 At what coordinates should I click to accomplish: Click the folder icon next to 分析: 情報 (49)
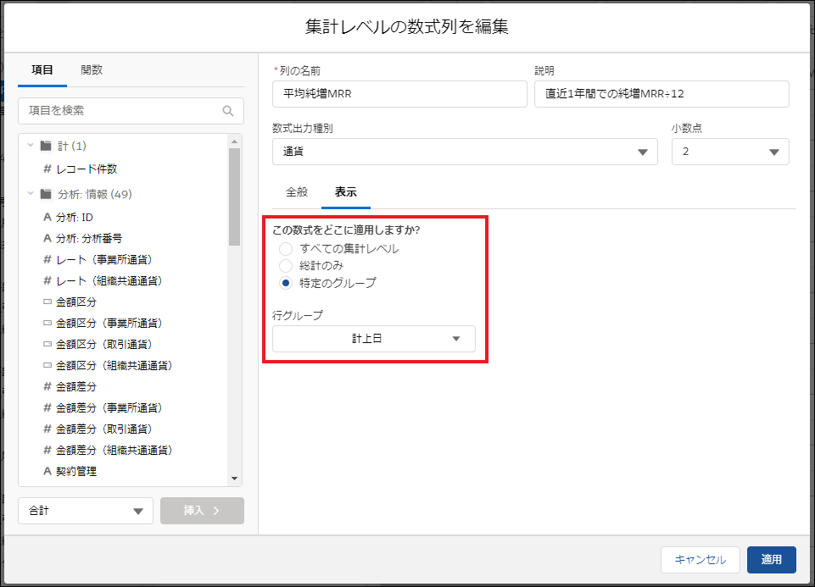[x=46, y=193]
